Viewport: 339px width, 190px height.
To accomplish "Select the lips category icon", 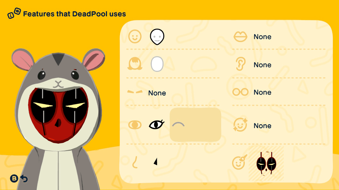I will point(240,37).
